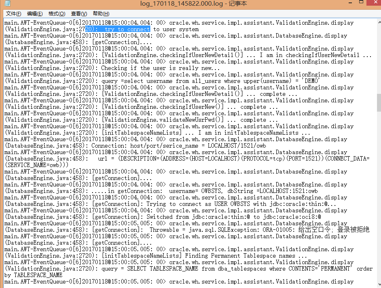Open the 编辑(E) menu
This screenshot has height=288, width=381.
(35, 14)
